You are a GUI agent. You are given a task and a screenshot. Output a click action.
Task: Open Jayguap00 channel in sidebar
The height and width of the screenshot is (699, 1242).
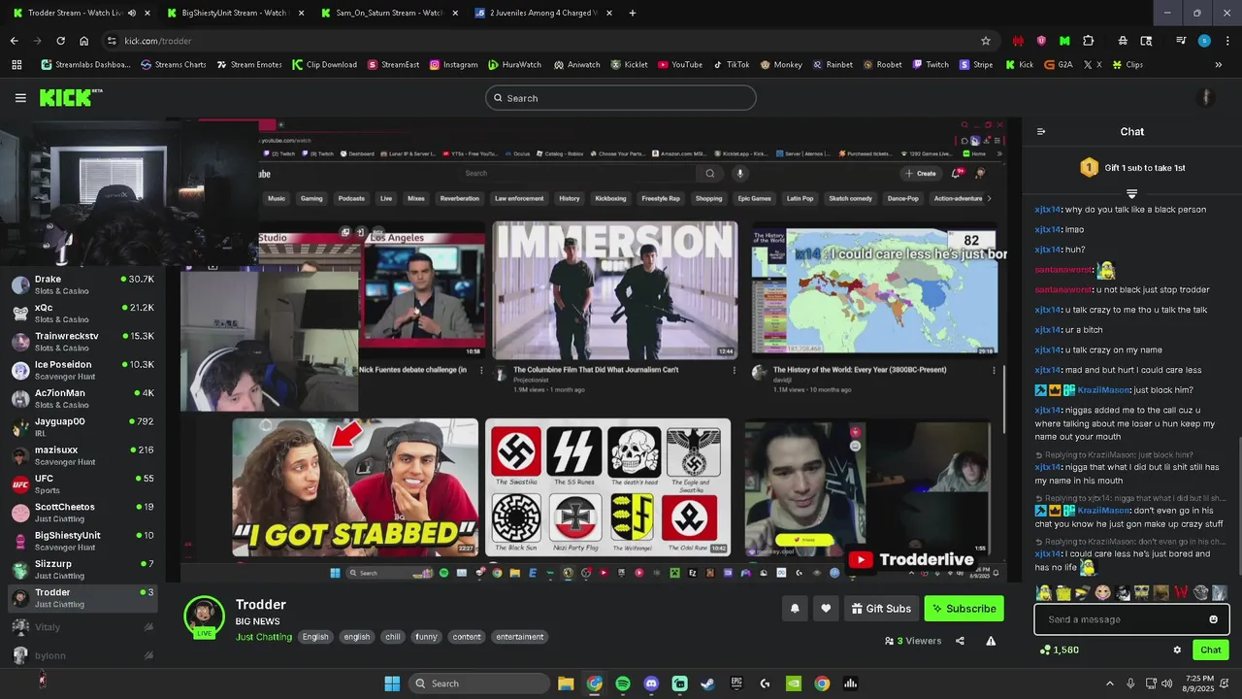82,427
